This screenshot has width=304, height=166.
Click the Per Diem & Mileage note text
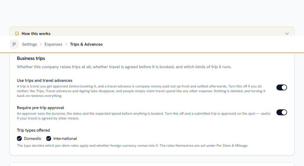click(132, 146)
